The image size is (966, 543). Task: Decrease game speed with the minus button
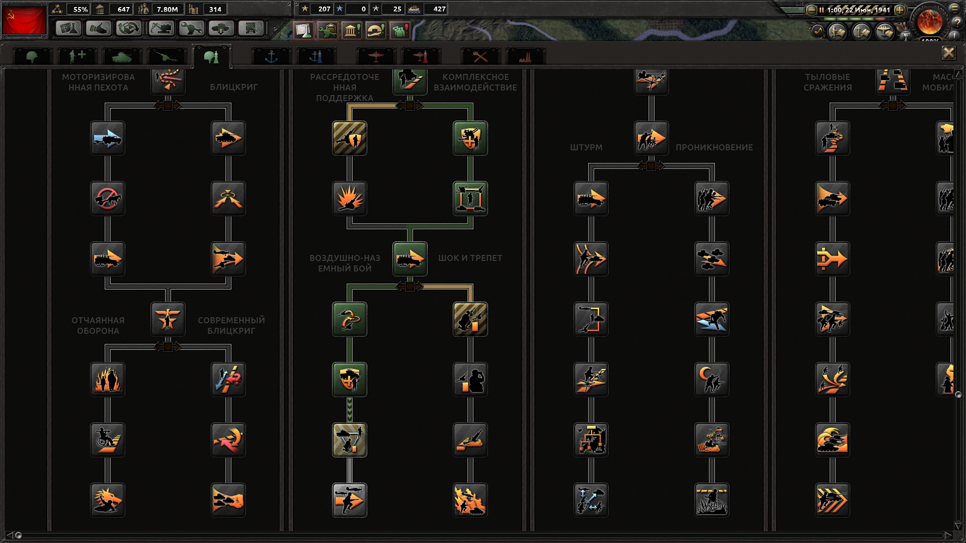click(x=811, y=10)
